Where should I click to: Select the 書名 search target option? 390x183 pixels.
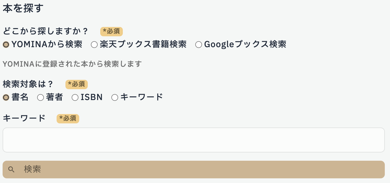click(x=6, y=97)
